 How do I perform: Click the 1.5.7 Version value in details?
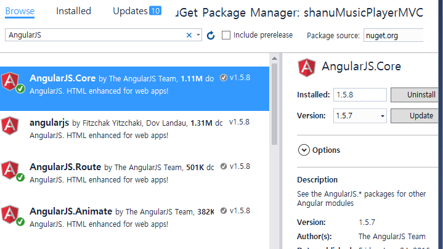(x=367, y=222)
